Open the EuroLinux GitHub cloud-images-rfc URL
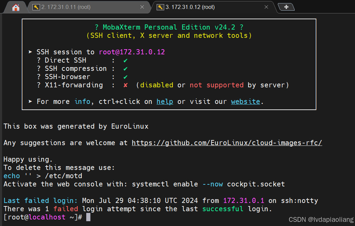The height and width of the screenshot is (226, 355). (x=227, y=143)
